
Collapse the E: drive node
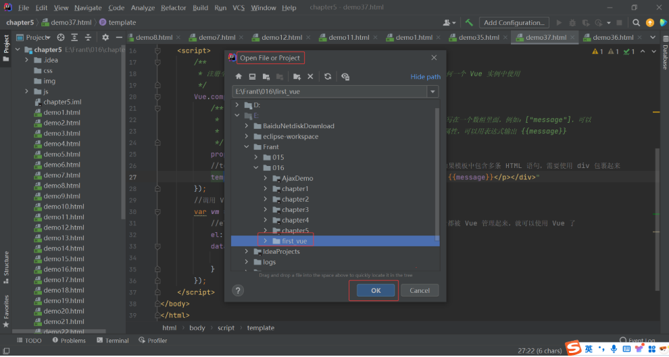coord(237,115)
